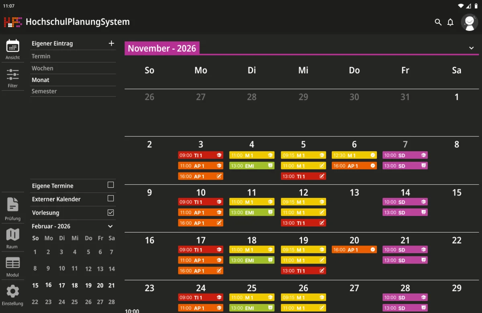This screenshot has width=482, height=313.
Task: Open the Ansicht calendar view icon
Action: tap(13, 46)
